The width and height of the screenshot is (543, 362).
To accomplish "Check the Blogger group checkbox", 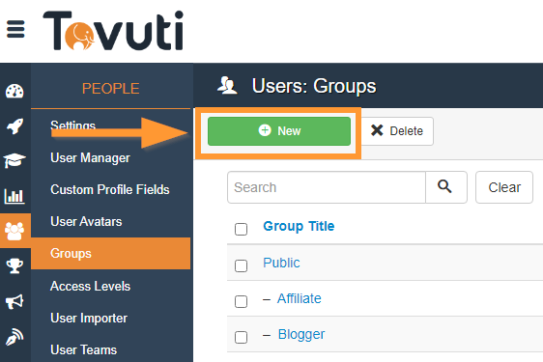I will tap(241, 337).
